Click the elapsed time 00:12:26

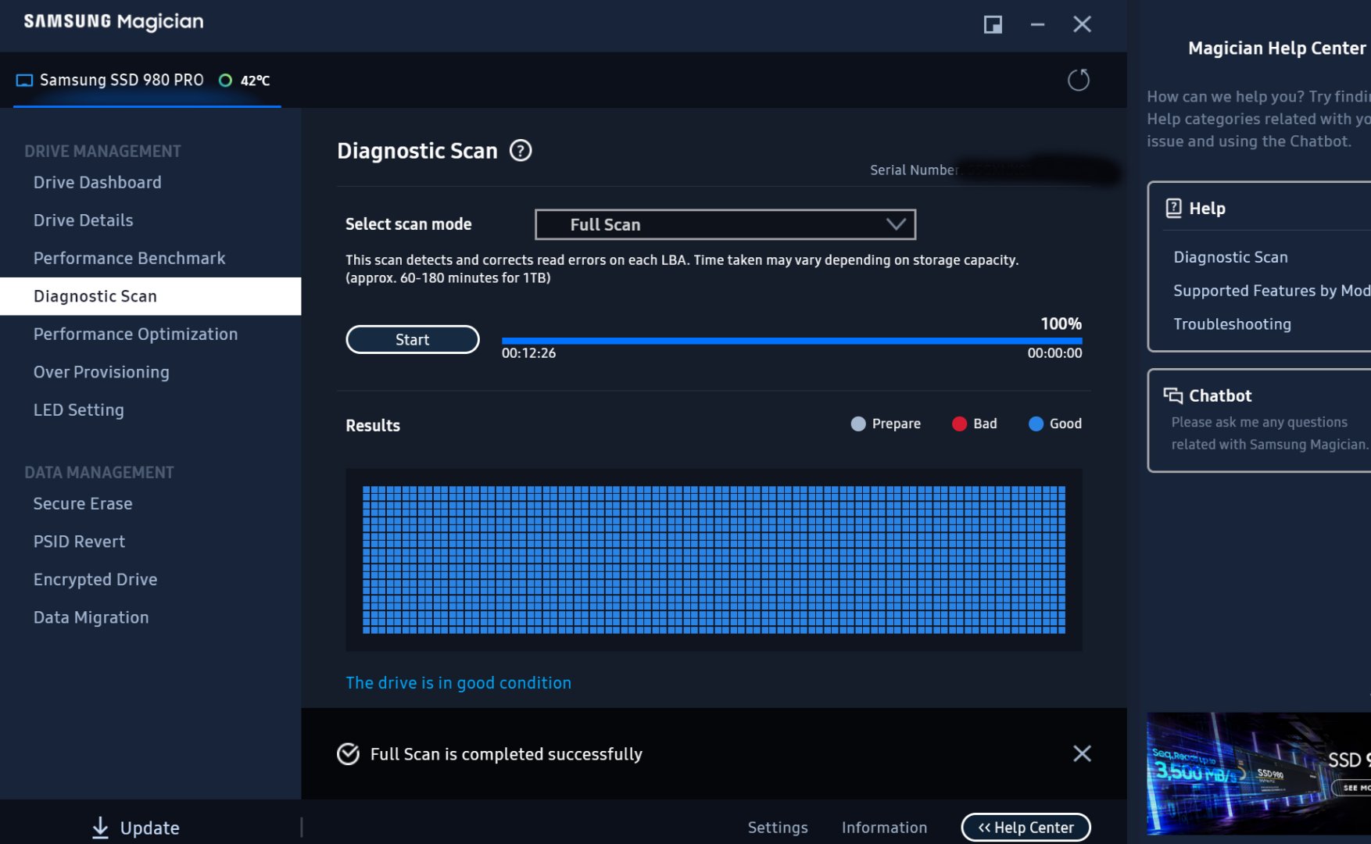coord(529,353)
